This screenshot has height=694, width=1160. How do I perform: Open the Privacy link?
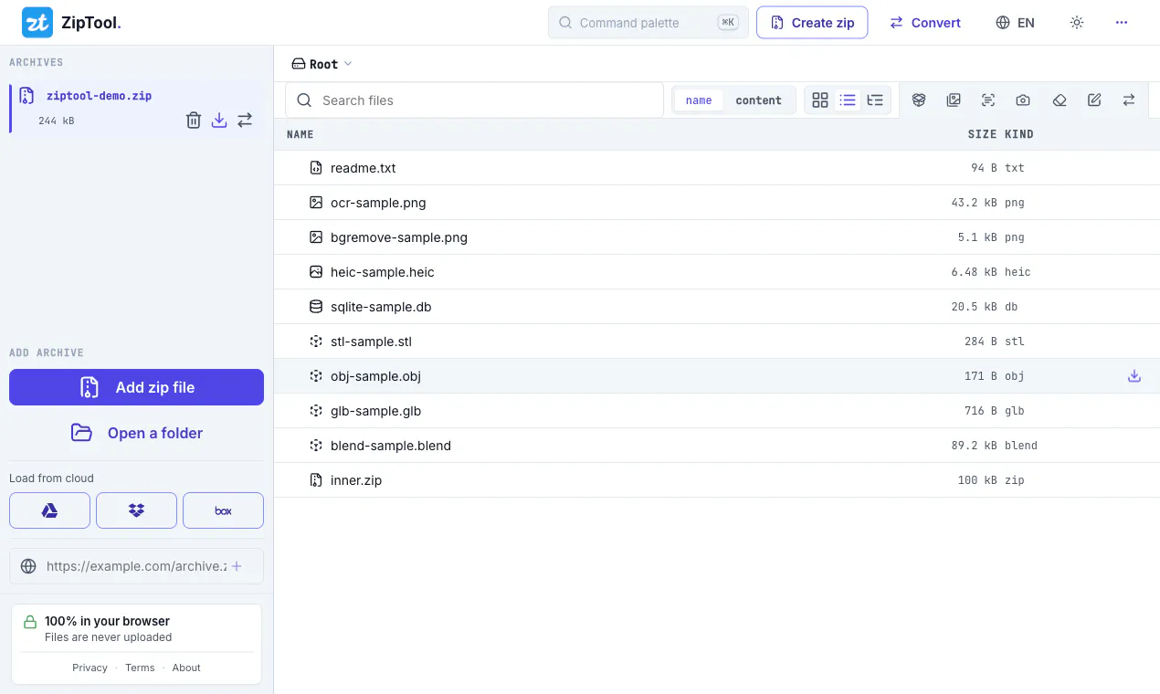(90, 668)
